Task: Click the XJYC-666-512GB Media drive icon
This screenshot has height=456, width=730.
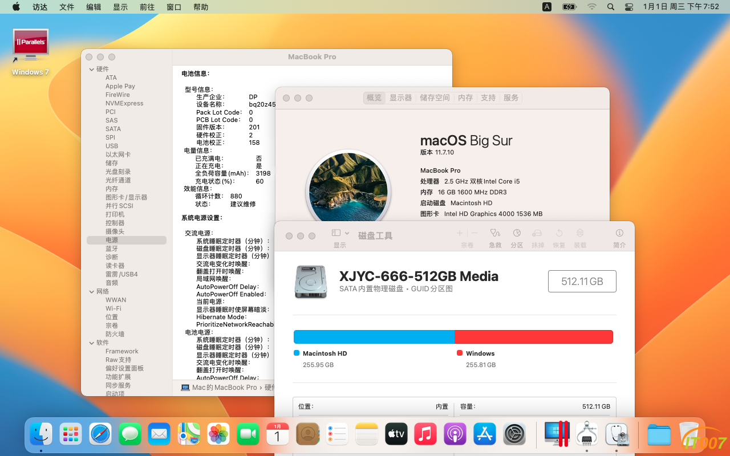Action: [311, 282]
